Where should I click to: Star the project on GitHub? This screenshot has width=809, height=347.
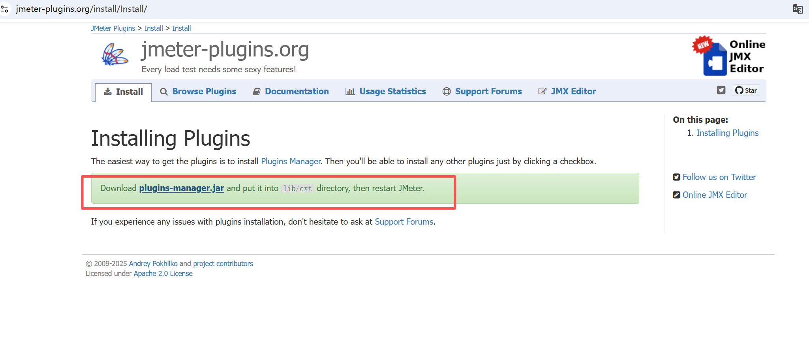click(x=746, y=90)
